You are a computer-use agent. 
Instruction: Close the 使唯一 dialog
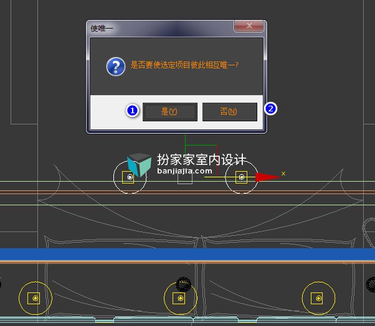[249, 26]
